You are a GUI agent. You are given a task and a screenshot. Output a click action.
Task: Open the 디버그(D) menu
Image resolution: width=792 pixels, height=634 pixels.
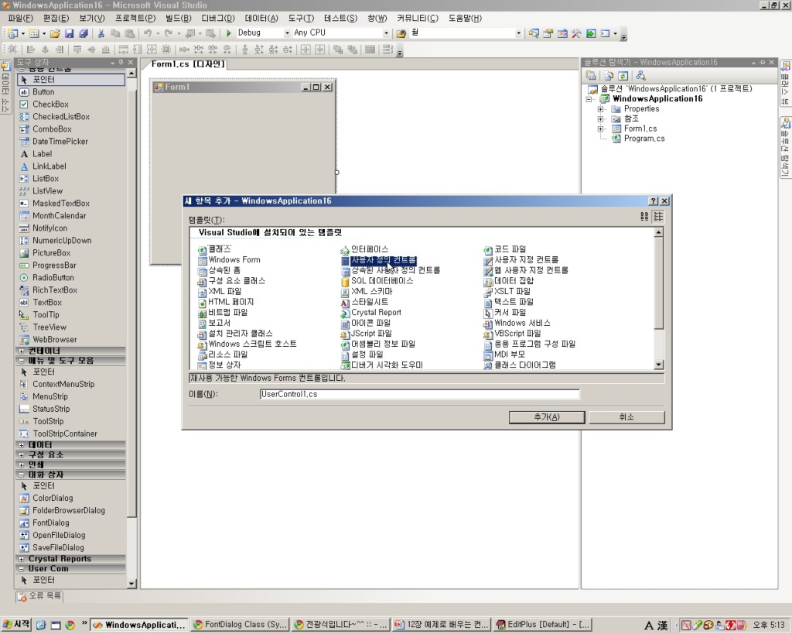pyautogui.click(x=218, y=19)
